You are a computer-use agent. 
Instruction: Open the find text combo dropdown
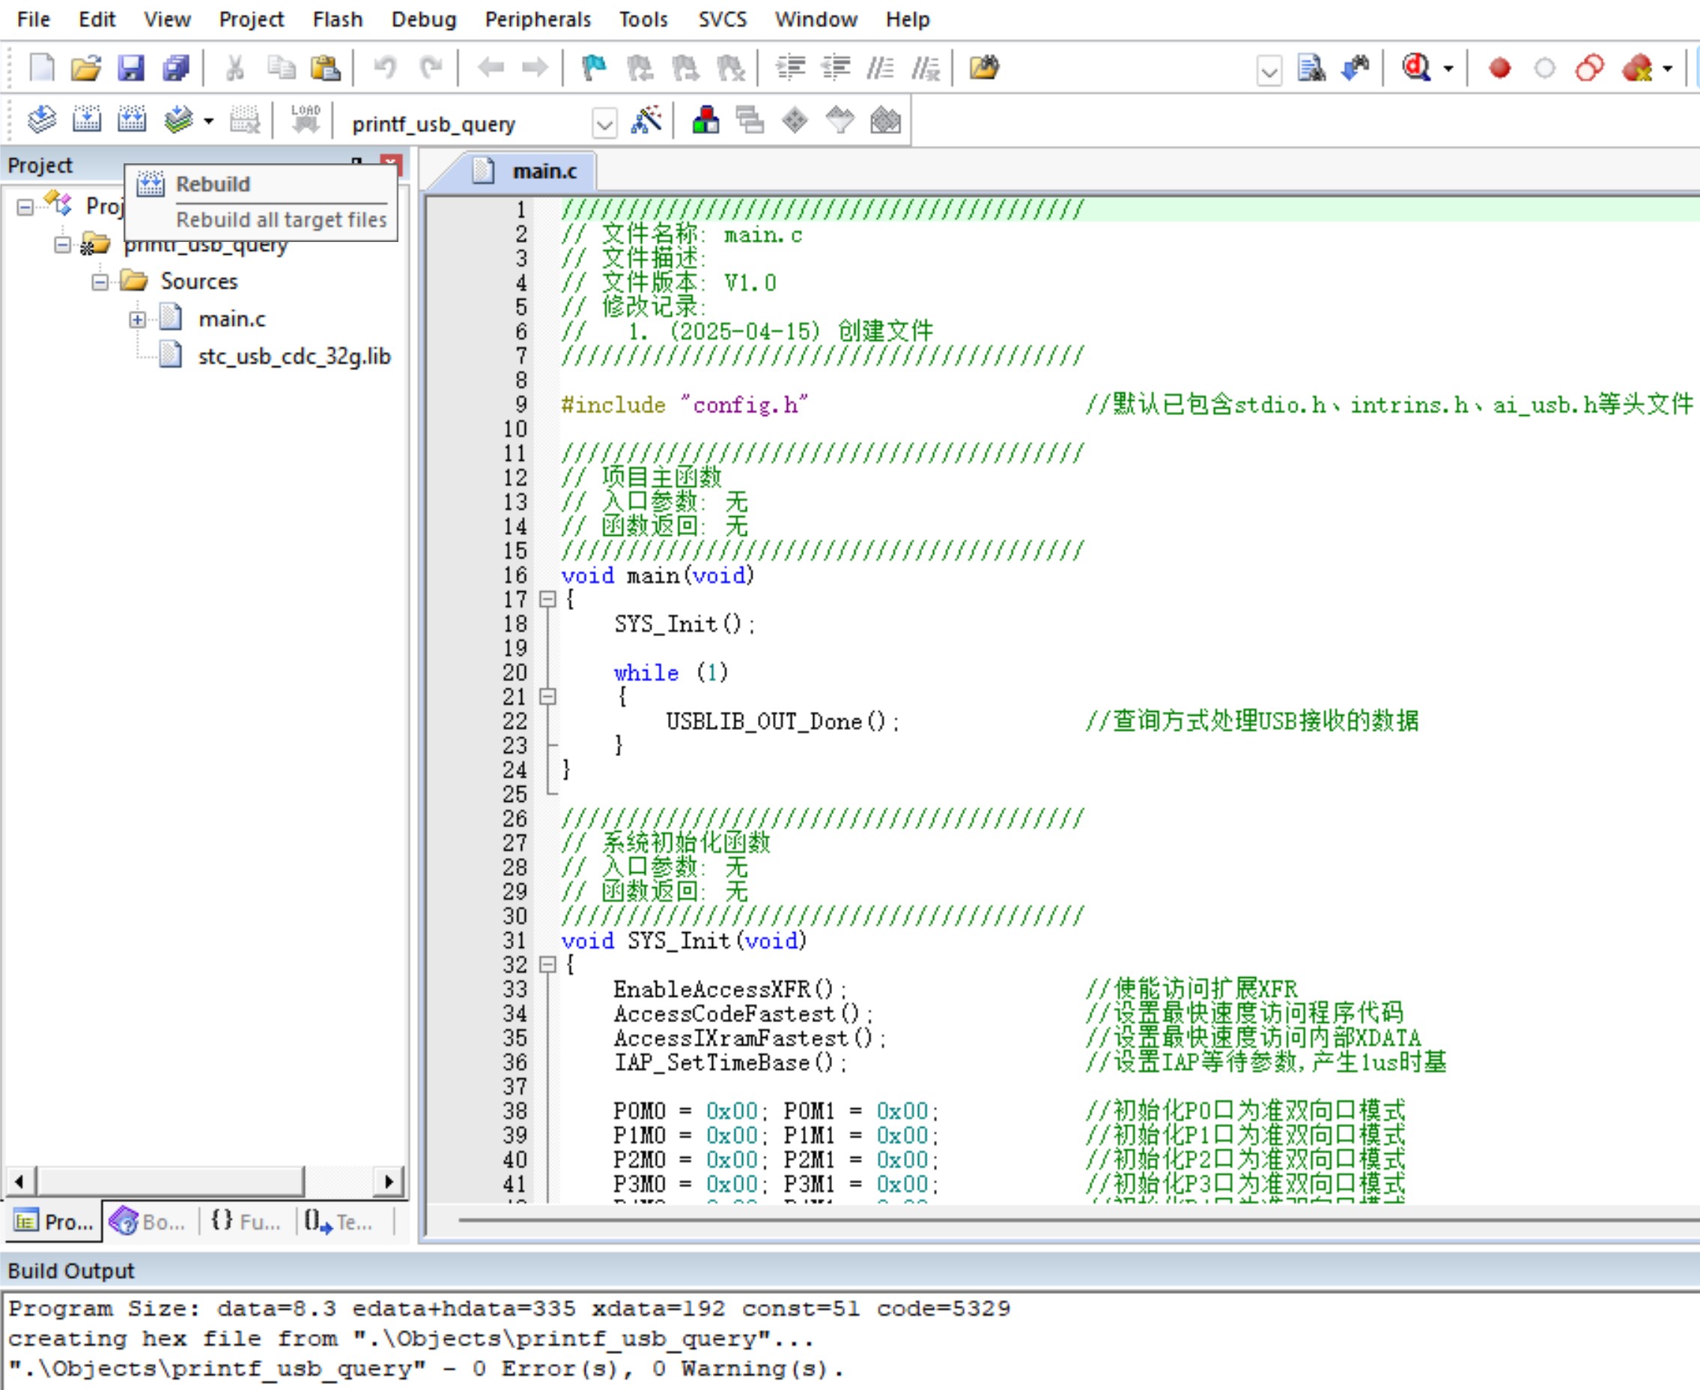coord(1269,71)
